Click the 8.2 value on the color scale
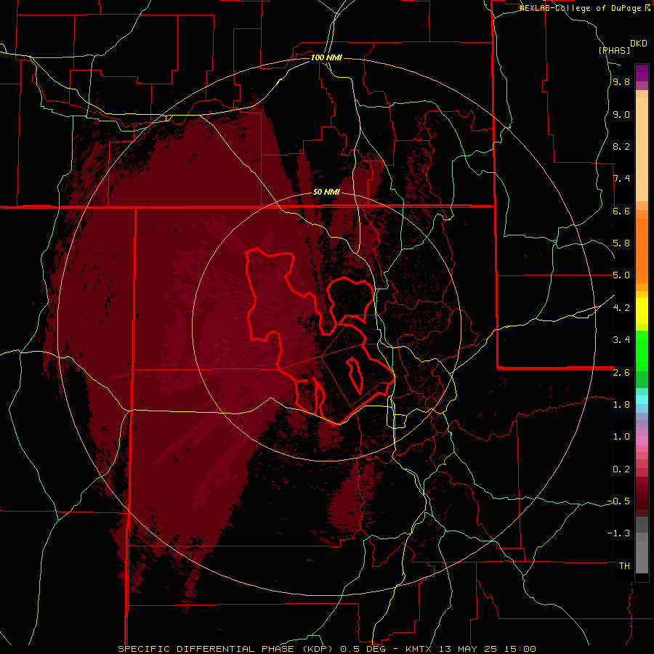 [621, 146]
